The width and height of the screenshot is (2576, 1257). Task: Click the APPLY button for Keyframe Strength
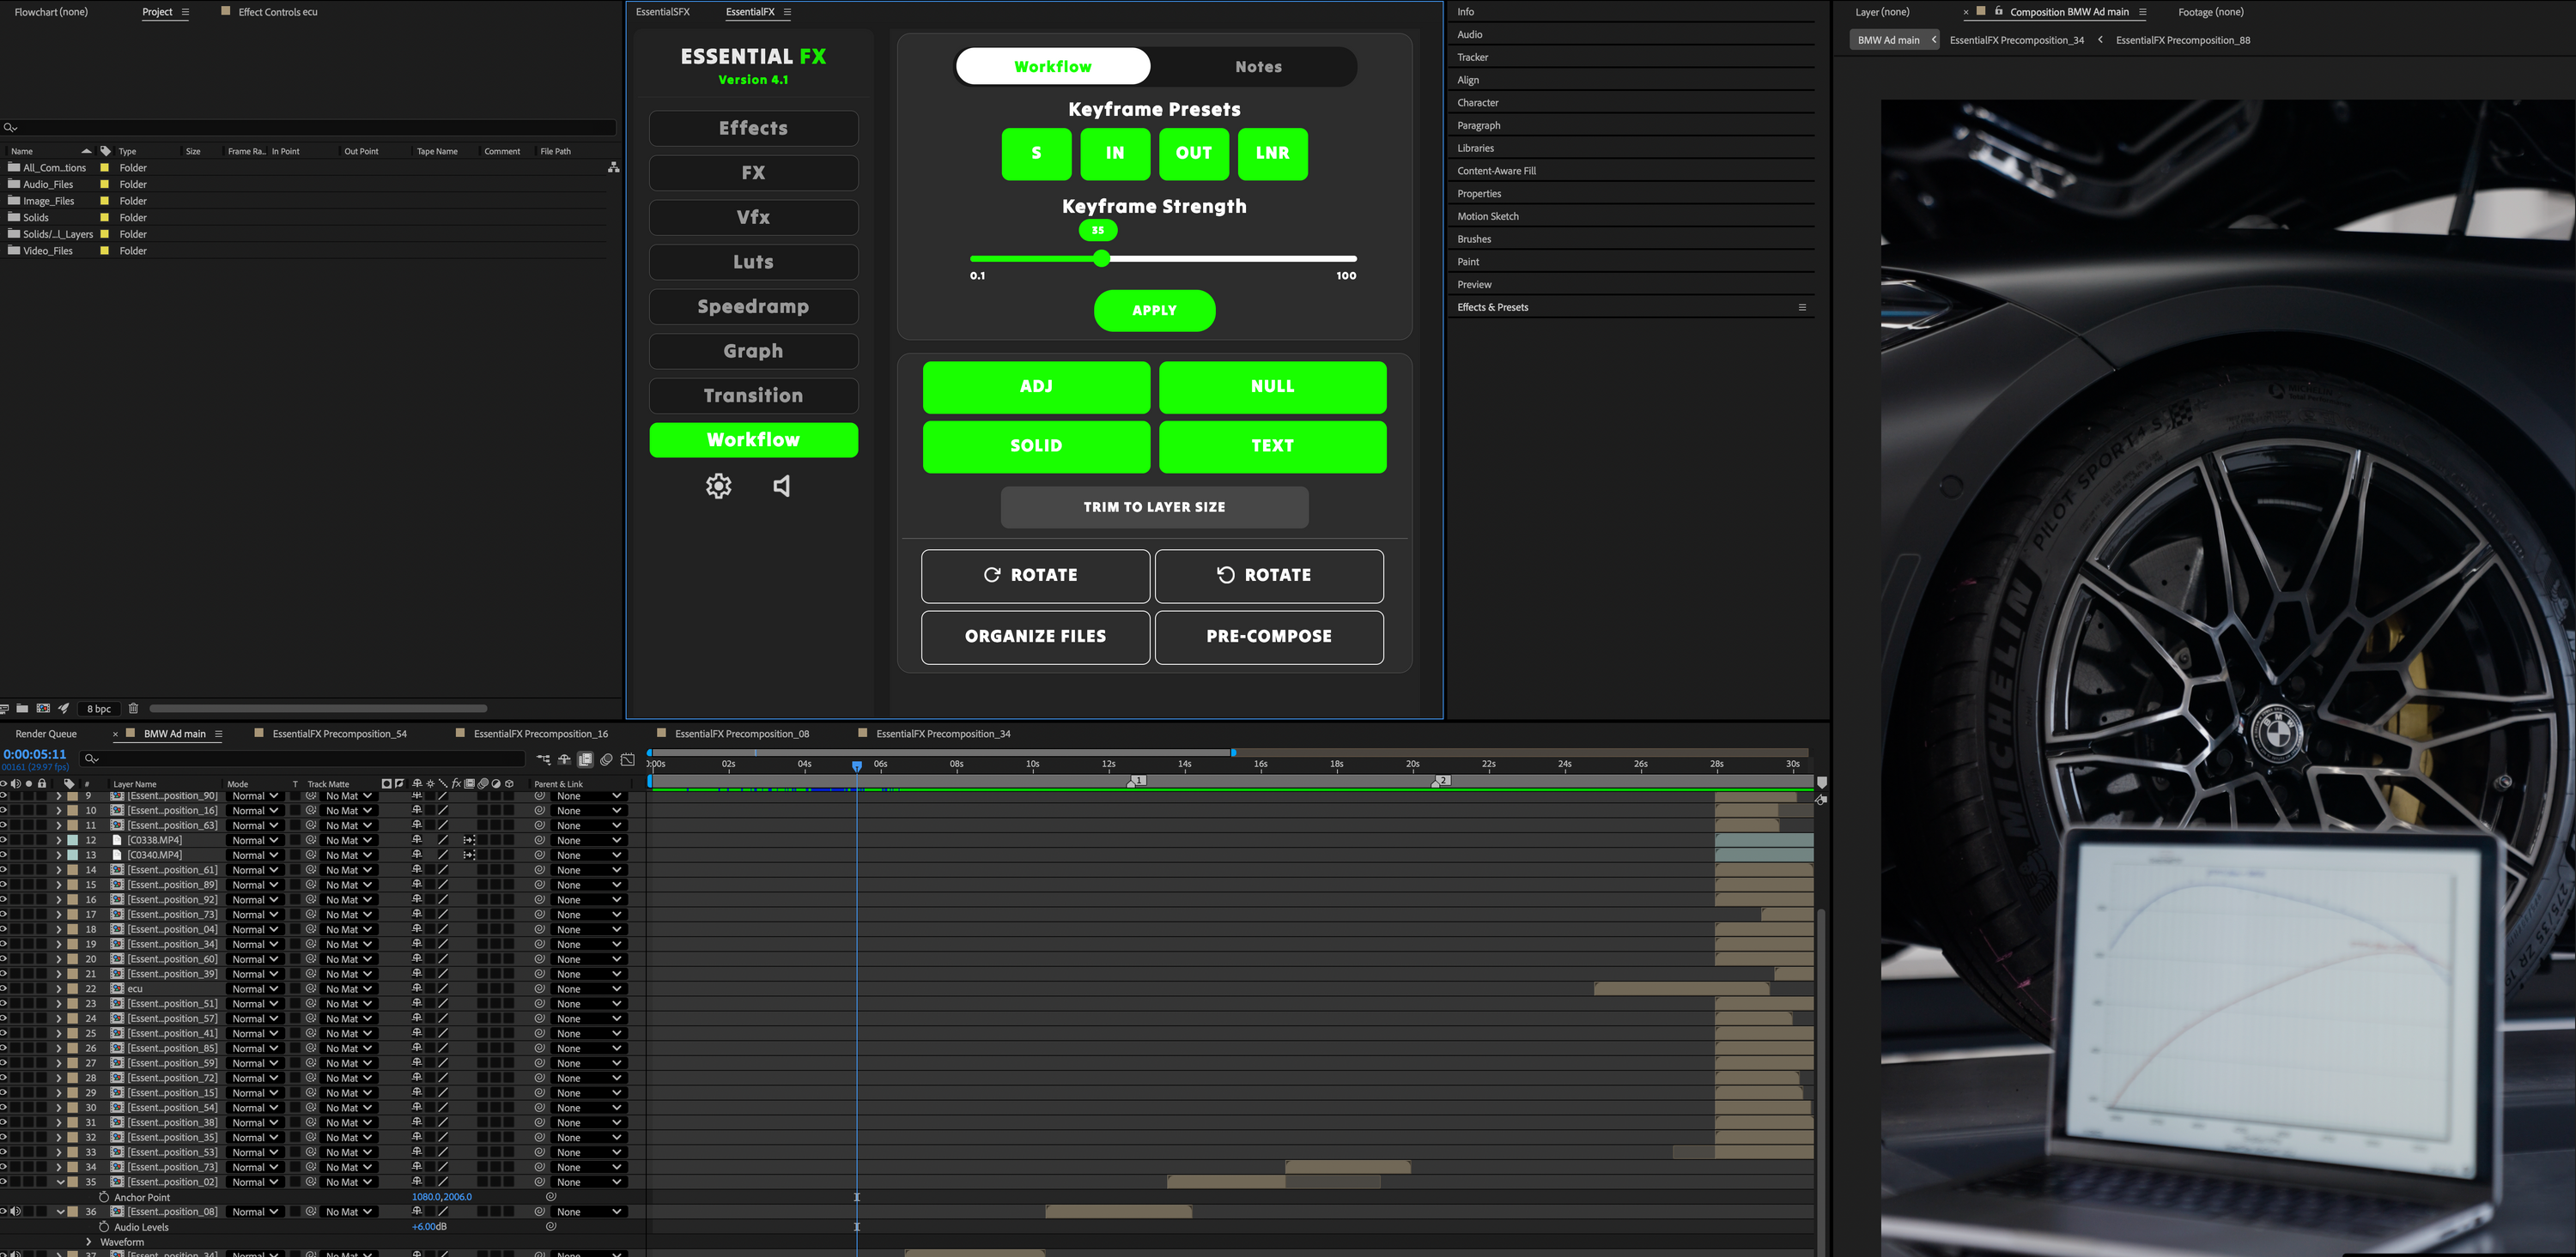point(1154,311)
